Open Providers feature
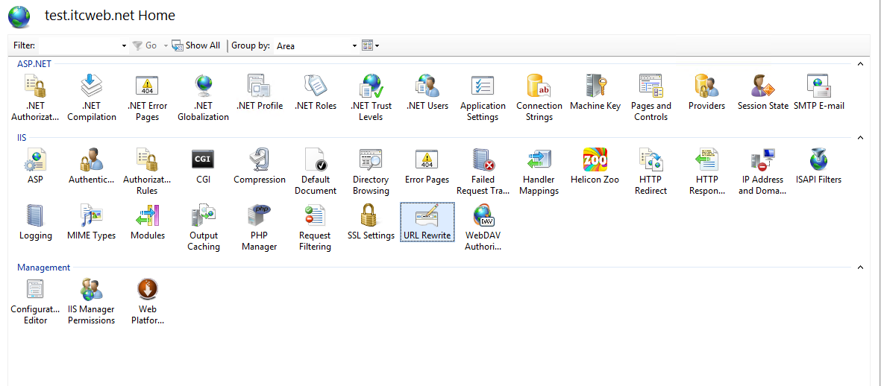This screenshot has height=386, width=881. pos(707,92)
